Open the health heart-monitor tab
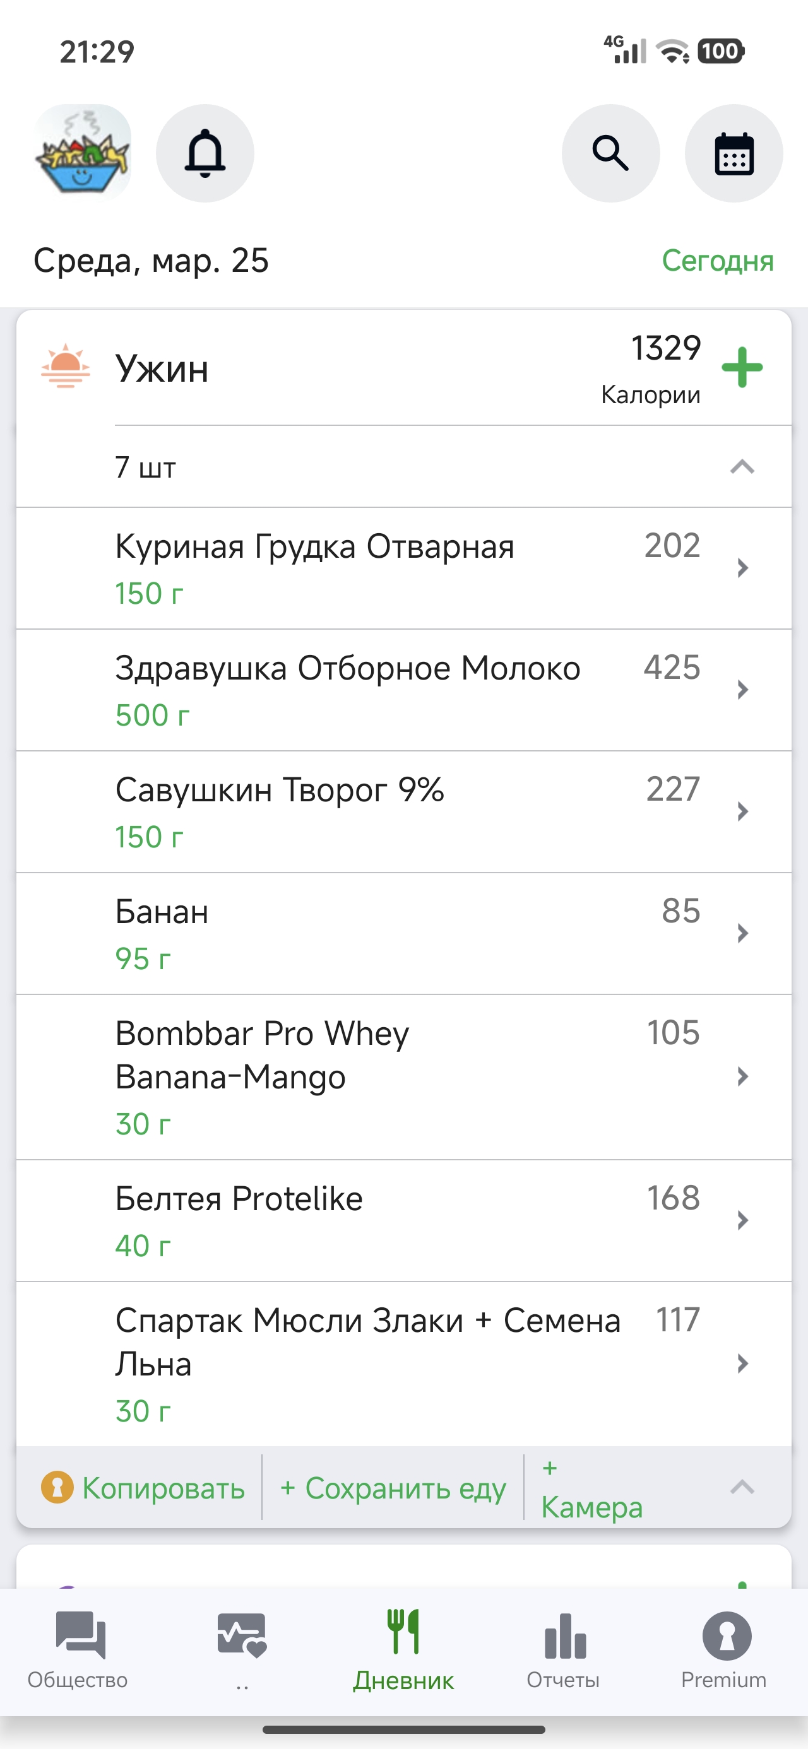808x1749 pixels. click(242, 1650)
